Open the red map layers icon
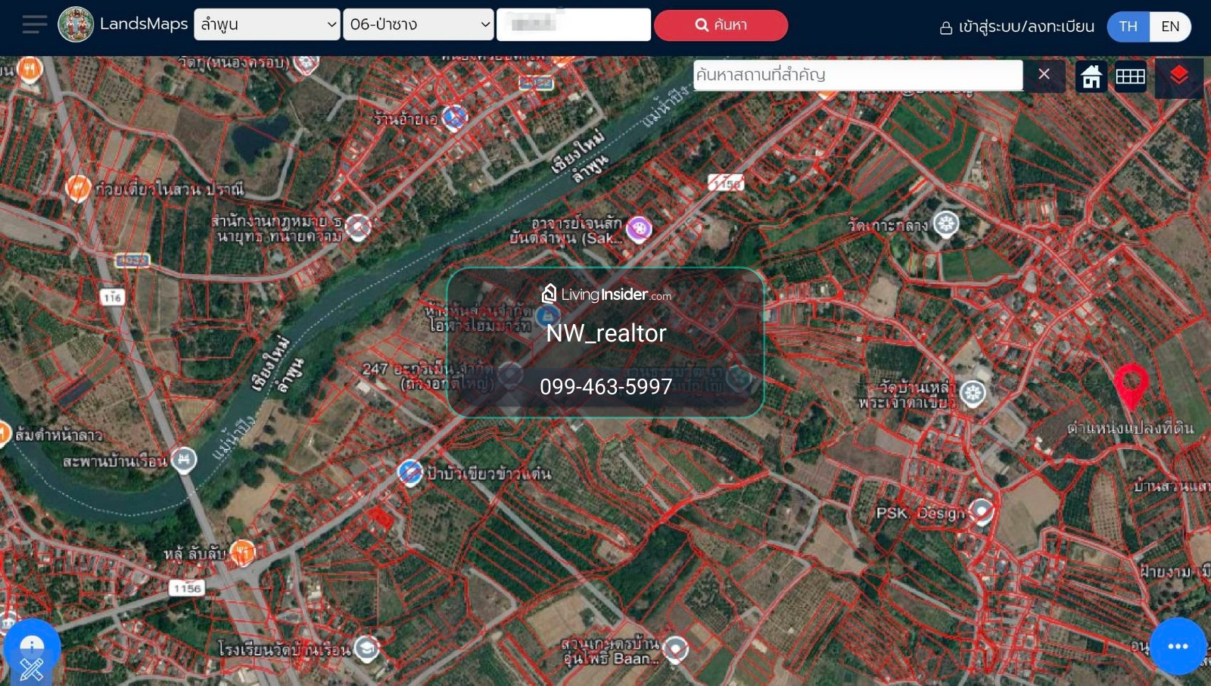 (1178, 76)
